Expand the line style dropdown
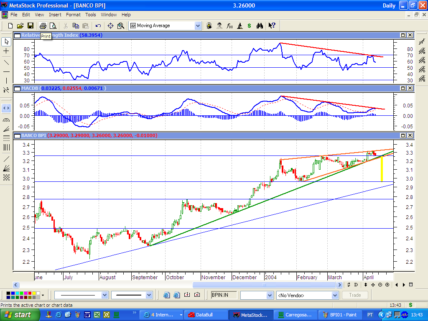This screenshot has width=428, height=321. tap(105, 295)
